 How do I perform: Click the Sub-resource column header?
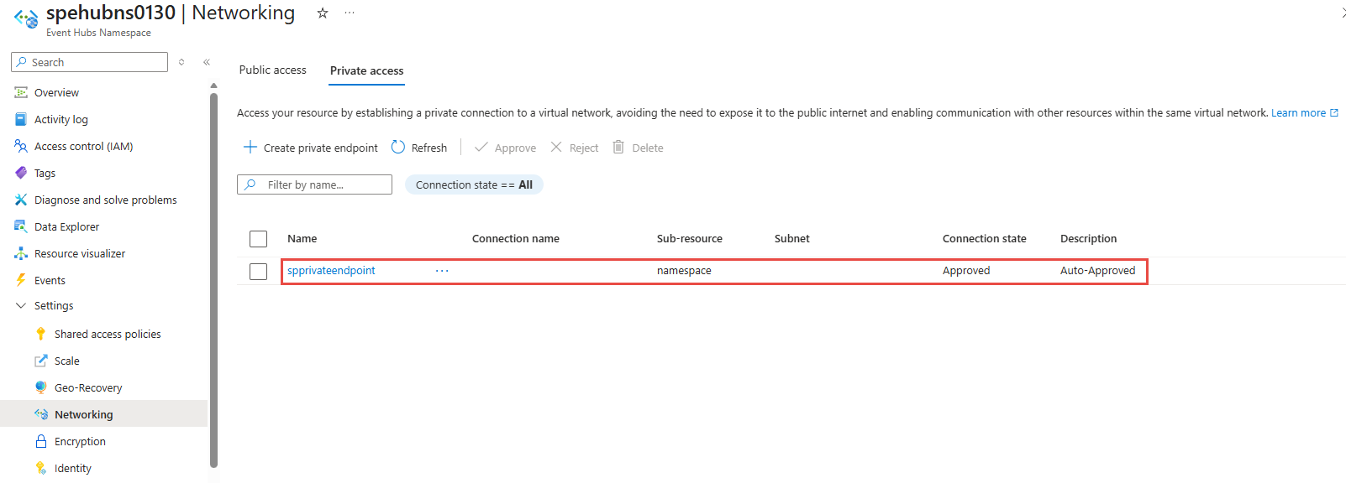pos(690,238)
